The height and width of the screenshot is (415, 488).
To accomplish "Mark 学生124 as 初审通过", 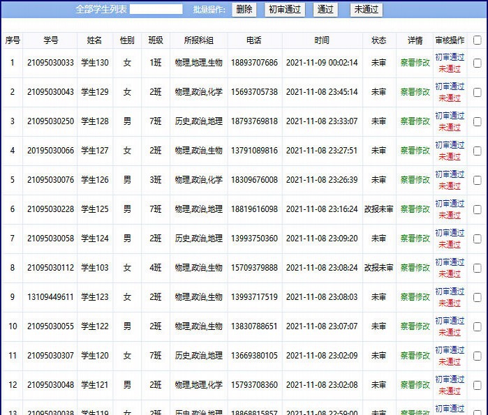I will 450,233.
